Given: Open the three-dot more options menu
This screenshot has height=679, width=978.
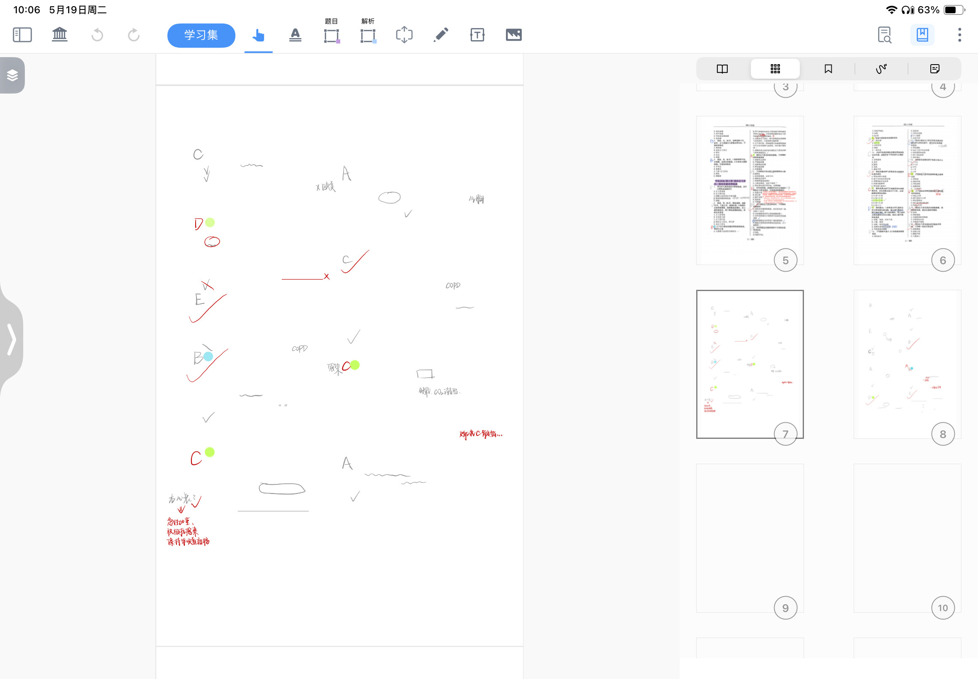Looking at the screenshot, I should tap(959, 35).
